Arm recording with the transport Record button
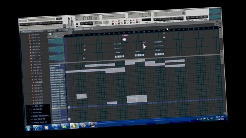The width and height of the screenshot is (246, 138). 90,23
